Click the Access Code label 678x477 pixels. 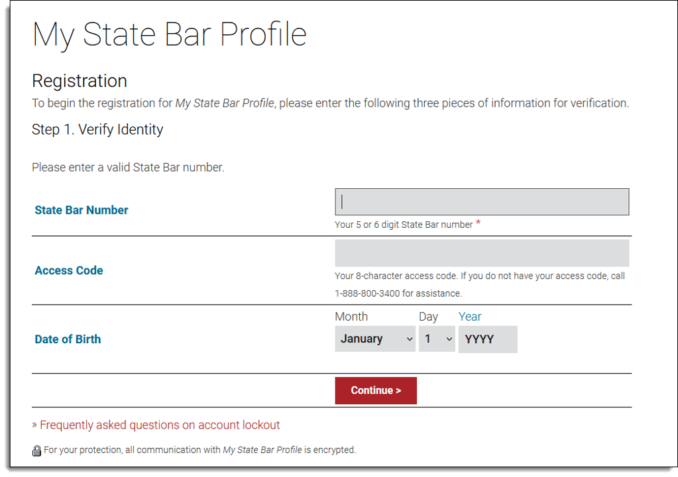(68, 270)
